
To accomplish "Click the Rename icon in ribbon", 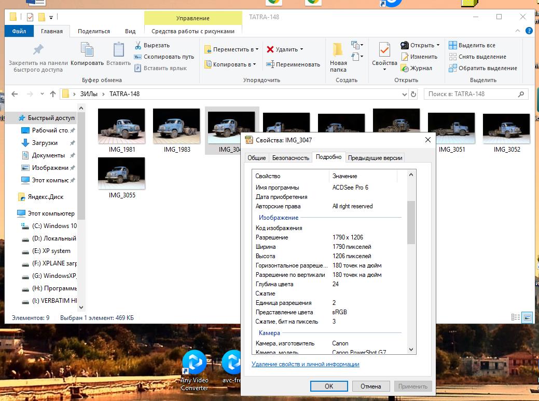I will [270, 64].
